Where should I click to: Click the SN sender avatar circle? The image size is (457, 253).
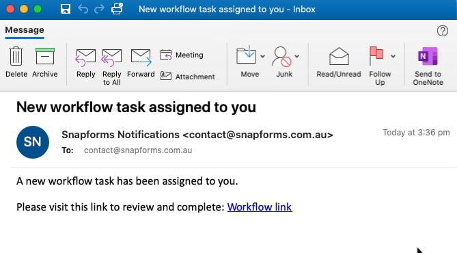click(x=33, y=142)
